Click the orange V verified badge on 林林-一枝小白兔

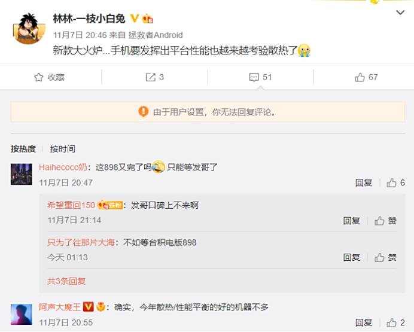point(135,19)
